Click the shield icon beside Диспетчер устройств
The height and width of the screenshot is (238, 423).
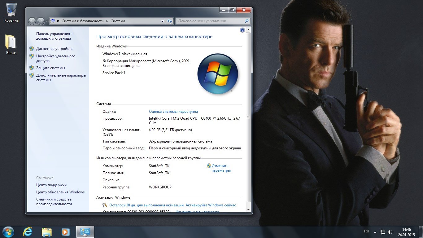point(32,49)
